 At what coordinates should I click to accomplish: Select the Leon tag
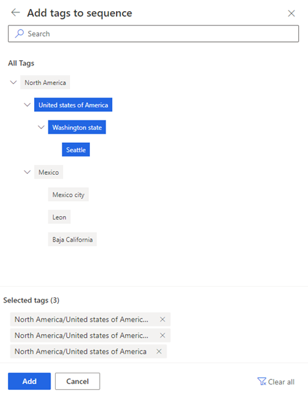click(59, 217)
